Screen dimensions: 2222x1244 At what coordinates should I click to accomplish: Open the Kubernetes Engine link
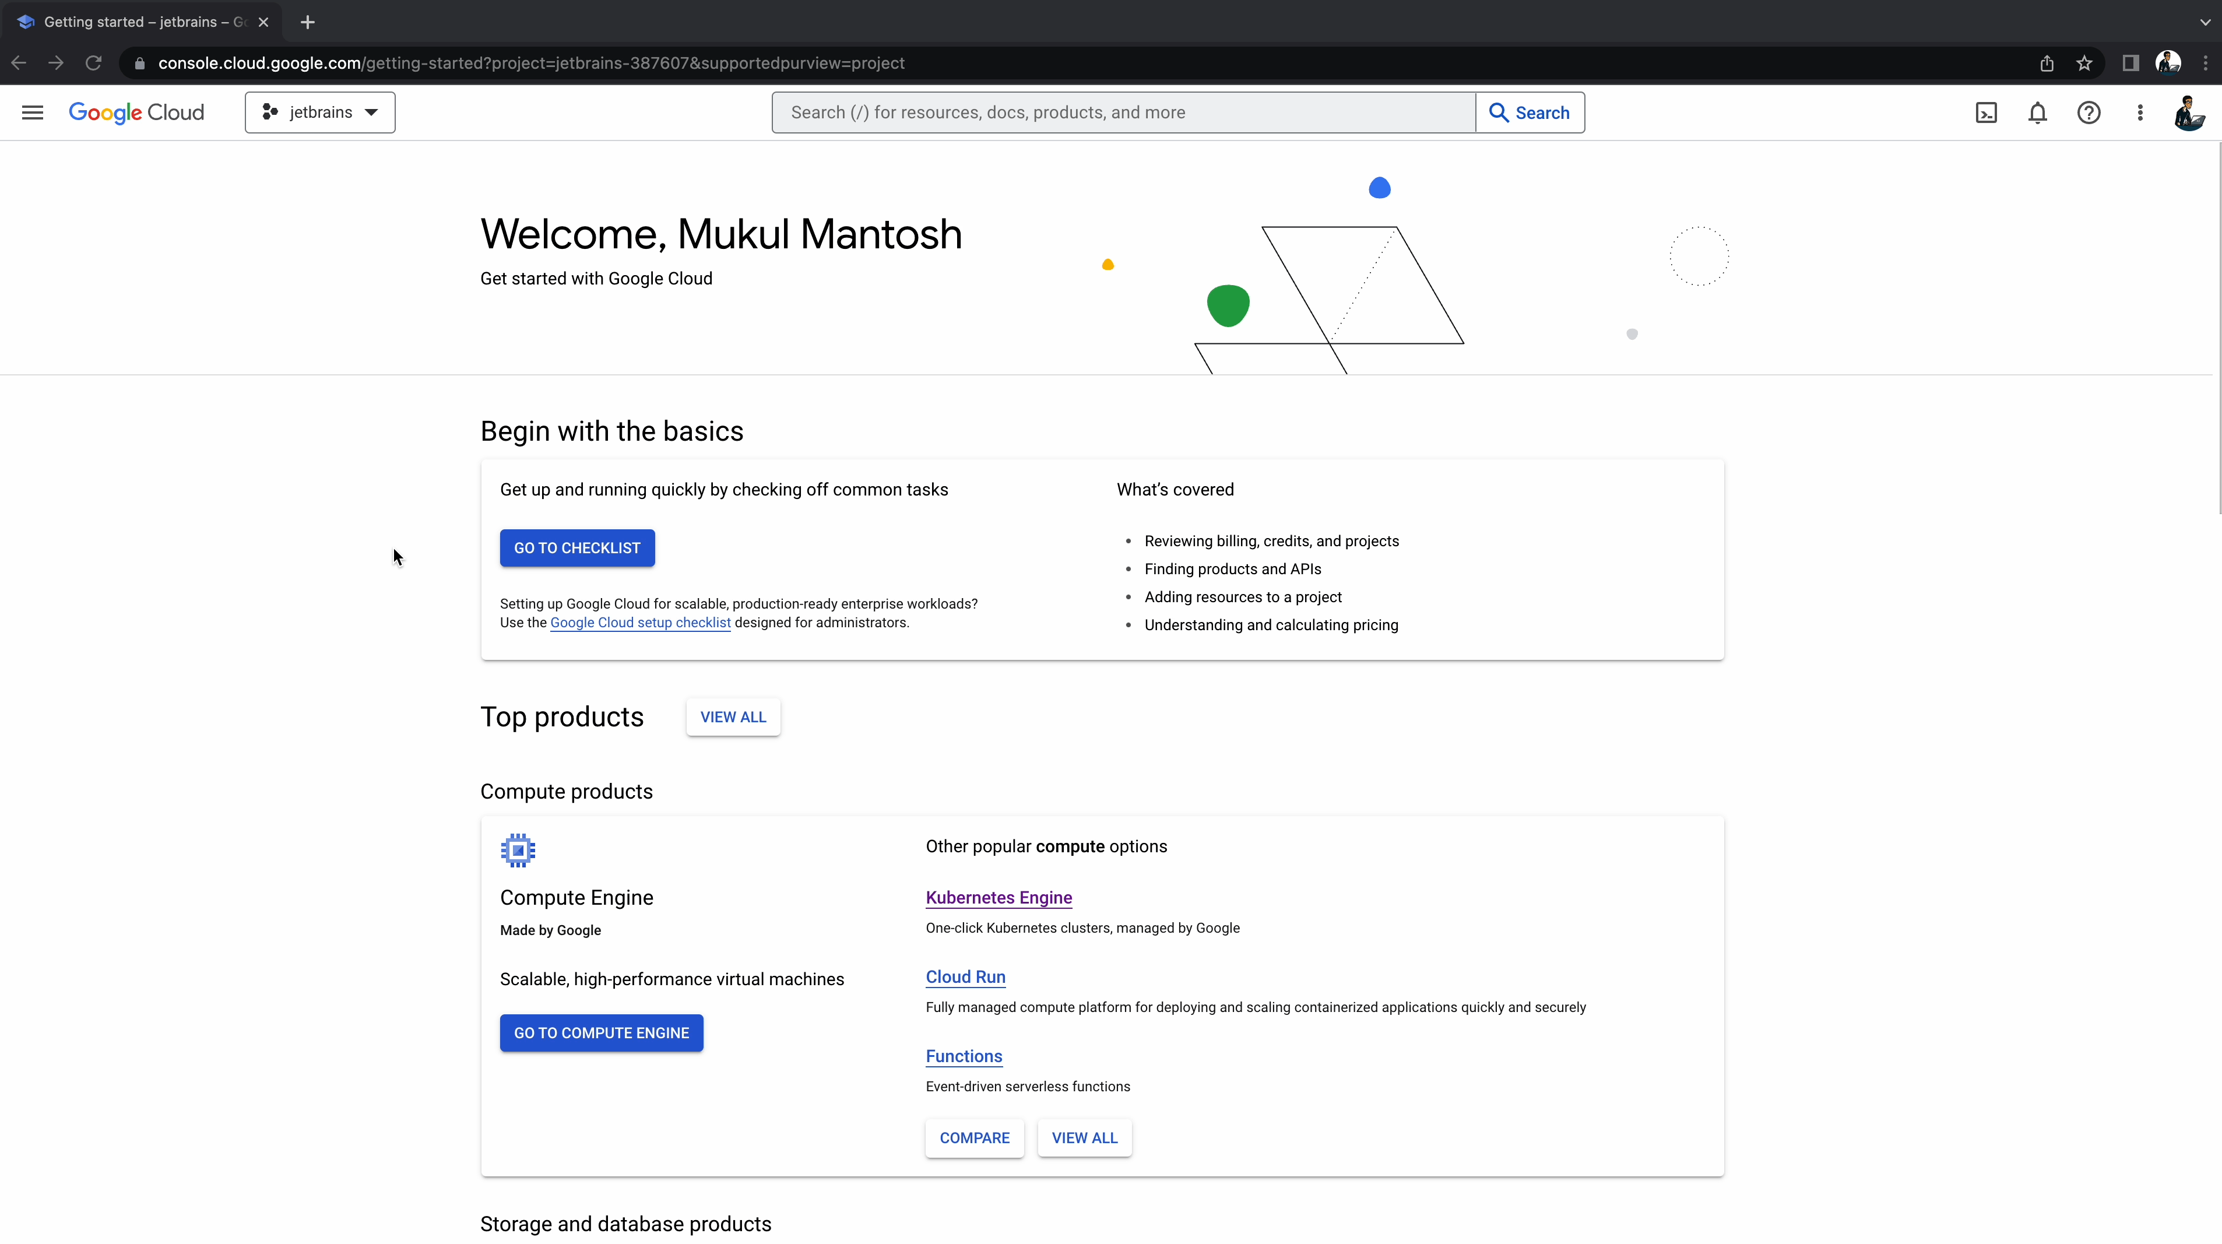pos(998,897)
